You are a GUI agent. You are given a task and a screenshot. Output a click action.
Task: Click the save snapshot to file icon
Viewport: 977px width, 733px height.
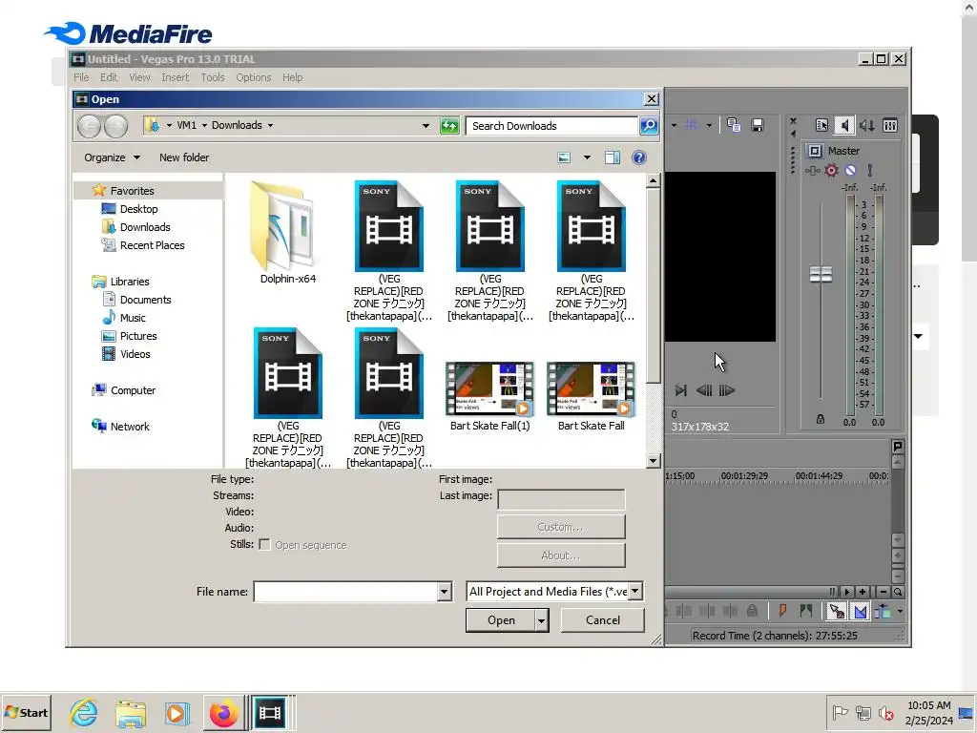pyautogui.click(x=757, y=125)
